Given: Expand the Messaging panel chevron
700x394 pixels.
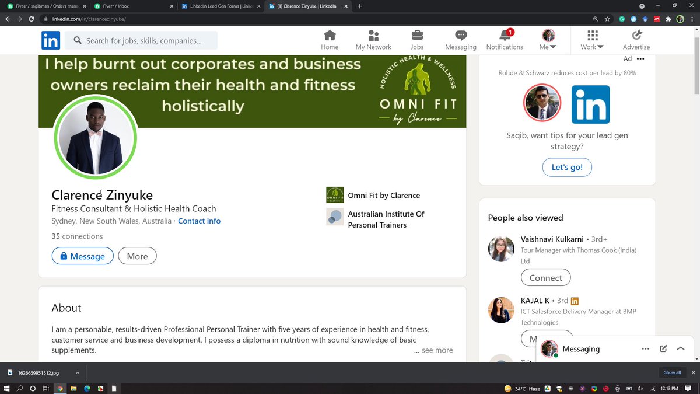Looking at the screenshot, I should 680,348.
